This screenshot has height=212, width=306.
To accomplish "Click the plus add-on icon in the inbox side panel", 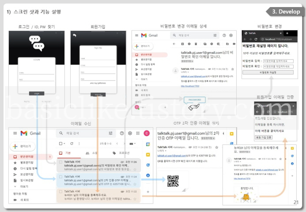I will click(x=148, y=192).
